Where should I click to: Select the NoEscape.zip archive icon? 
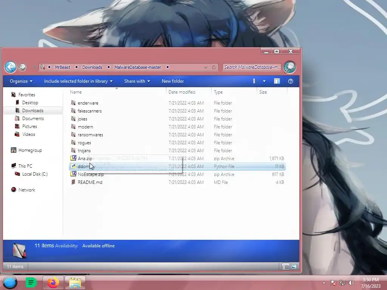(73, 174)
